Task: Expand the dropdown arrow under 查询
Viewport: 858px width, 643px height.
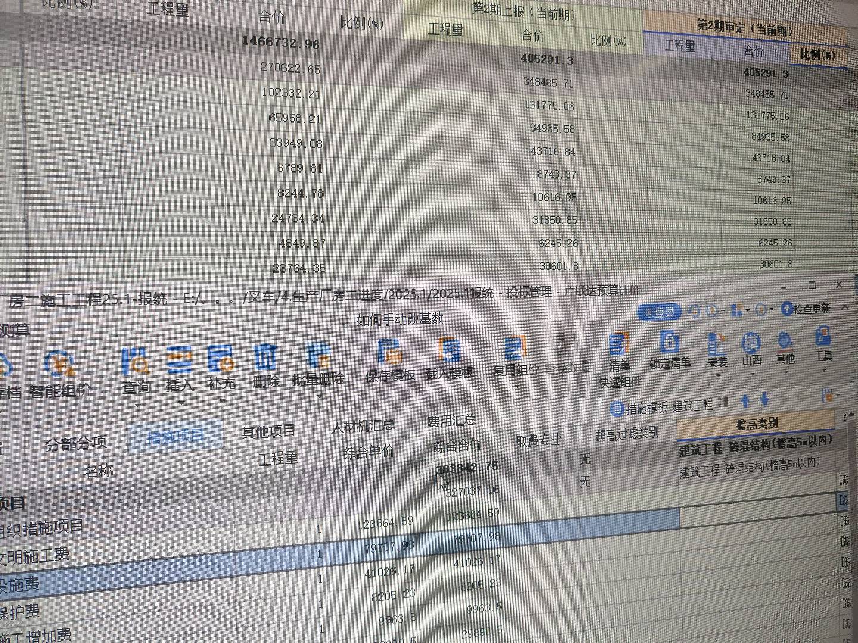Action: pyautogui.click(x=138, y=406)
